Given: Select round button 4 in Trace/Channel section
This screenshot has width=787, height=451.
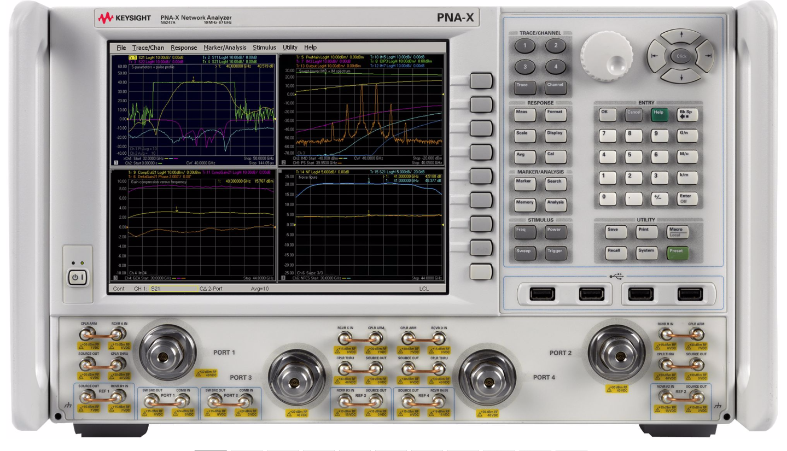Looking at the screenshot, I should pyautogui.click(x=556, y=68).
